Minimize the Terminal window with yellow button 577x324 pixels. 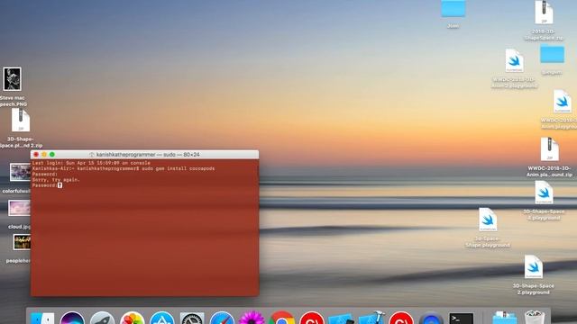coord(44,155)
